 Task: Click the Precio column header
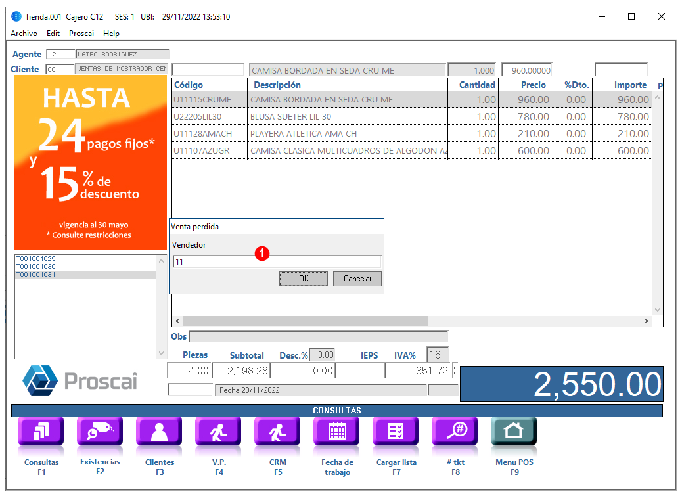coord(527,85)
